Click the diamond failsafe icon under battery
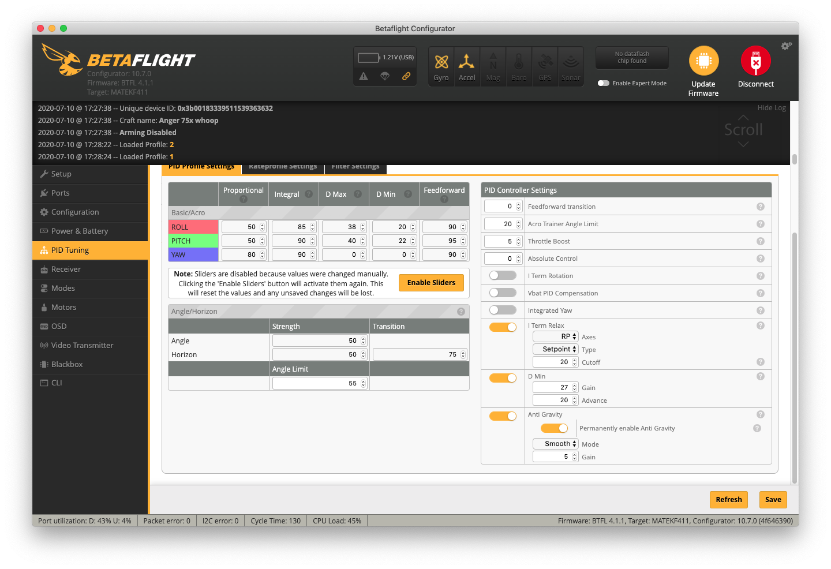Viewport: 831px width, 569px height. 385,76
